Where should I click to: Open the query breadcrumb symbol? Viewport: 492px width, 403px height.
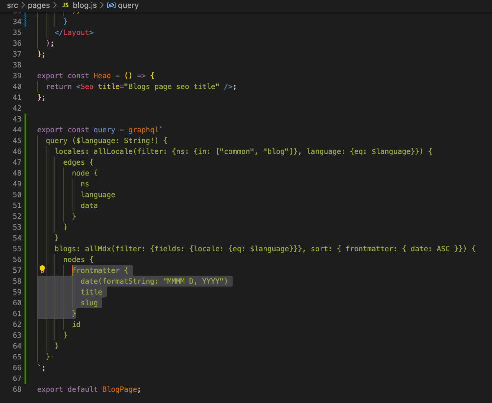point(128,5)
